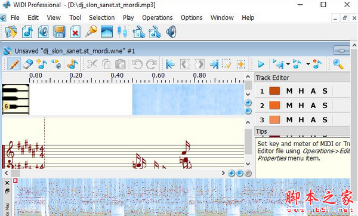Open the File menu
Viewport: 358px width, 216px height.
[15, 17]
